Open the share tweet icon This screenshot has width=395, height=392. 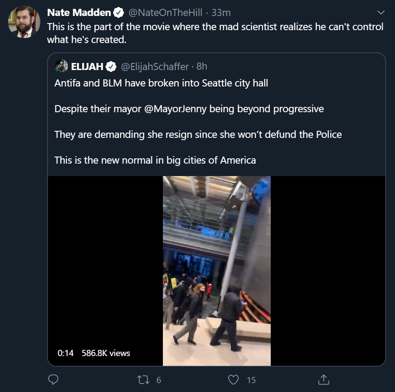324,380
